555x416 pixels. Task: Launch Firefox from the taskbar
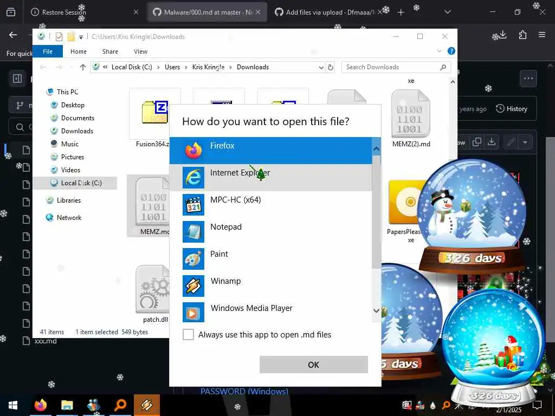tap(40, 405)
